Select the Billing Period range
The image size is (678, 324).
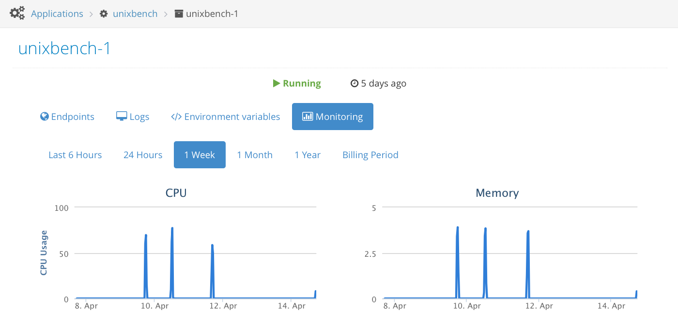pyautogui.click(x=370, y=155)
